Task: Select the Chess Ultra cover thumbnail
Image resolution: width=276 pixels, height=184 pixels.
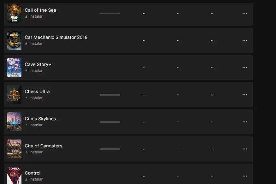Action: (14, 95)
